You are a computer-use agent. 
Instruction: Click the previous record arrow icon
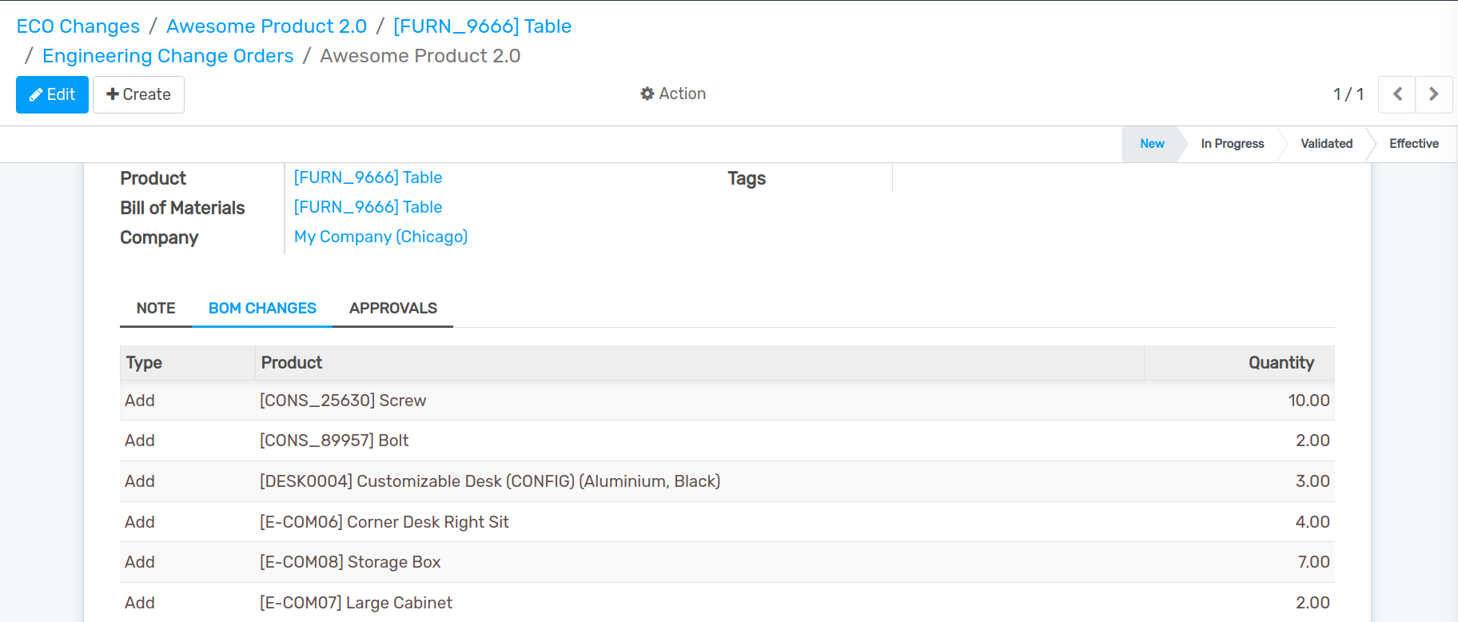1396,94
